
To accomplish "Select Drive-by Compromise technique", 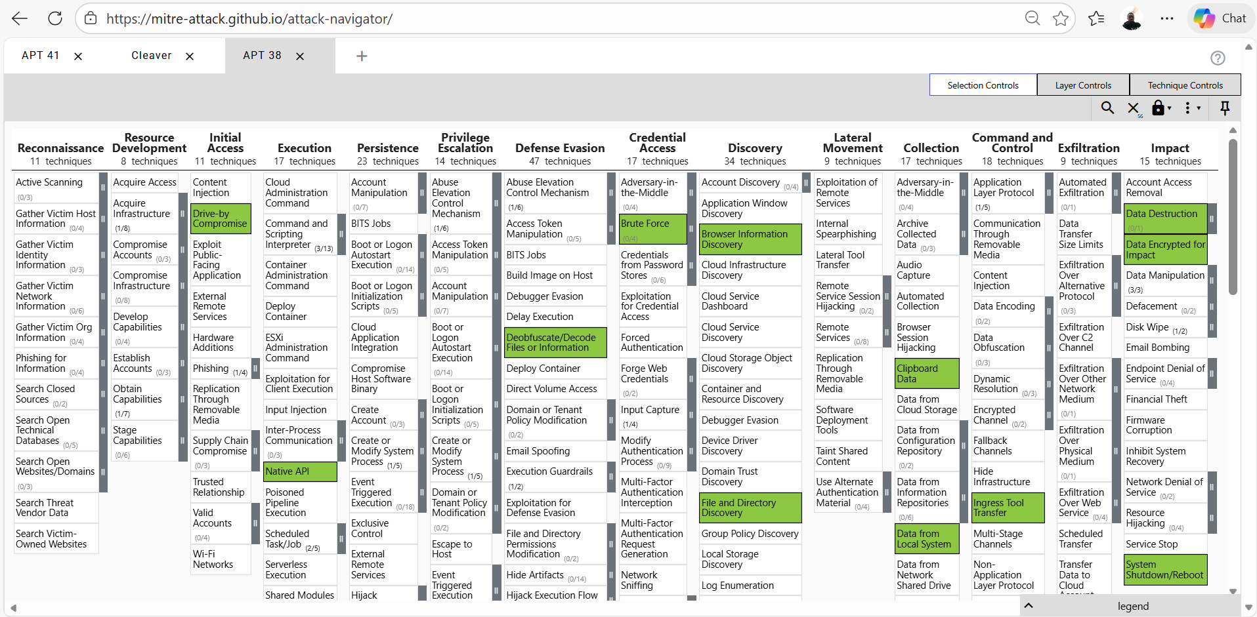I will [221, 218].
